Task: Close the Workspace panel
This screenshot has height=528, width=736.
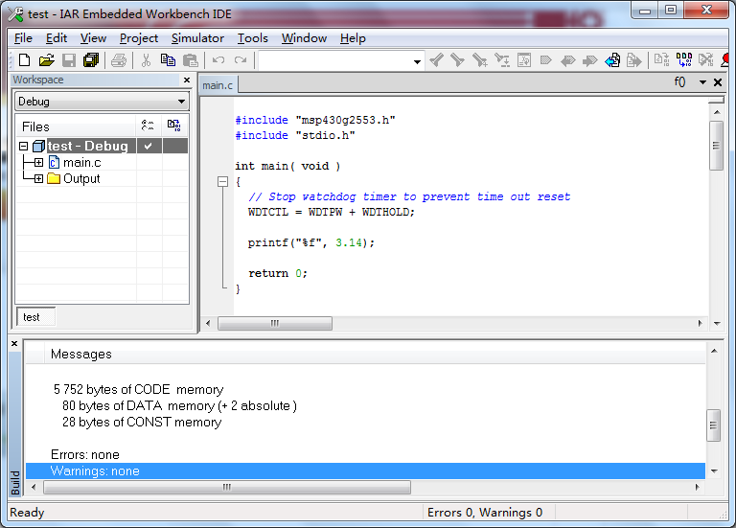Action: 187,80
